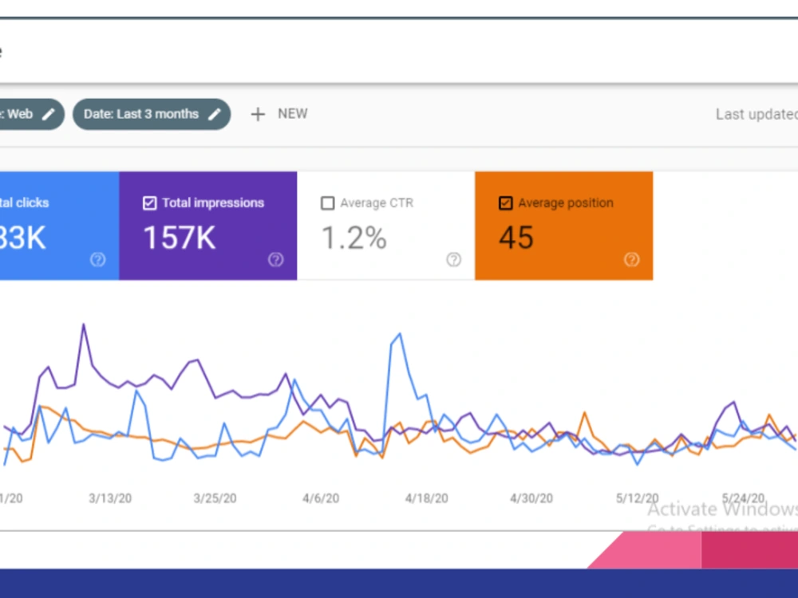Select the Total clicks 33K card
The width and height of the screenshot is (798, 598).
[60, 226]
